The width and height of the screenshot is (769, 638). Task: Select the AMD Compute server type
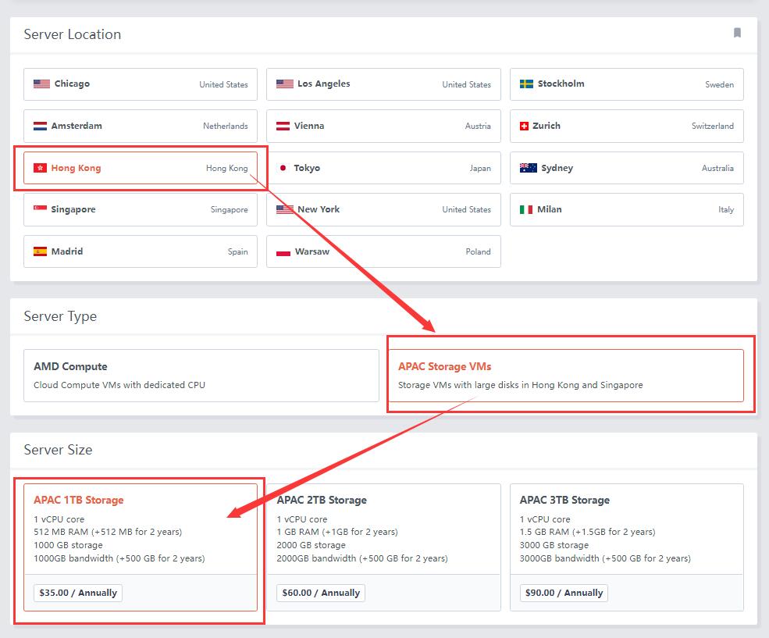point(201,375)
